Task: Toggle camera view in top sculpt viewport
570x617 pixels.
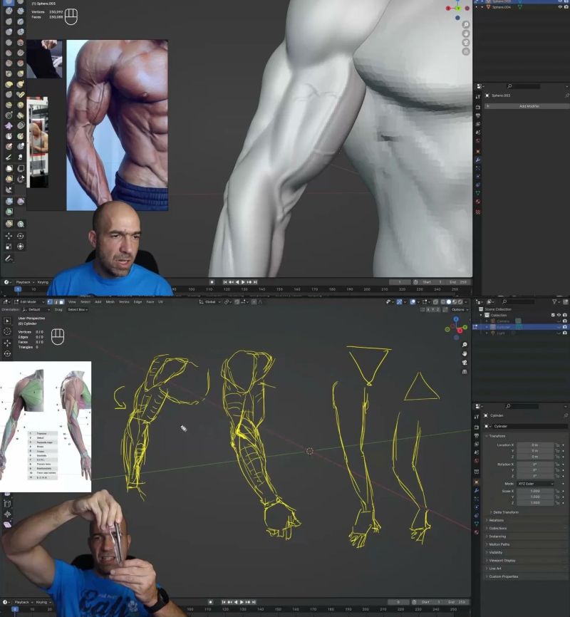Action: [466, 43]
